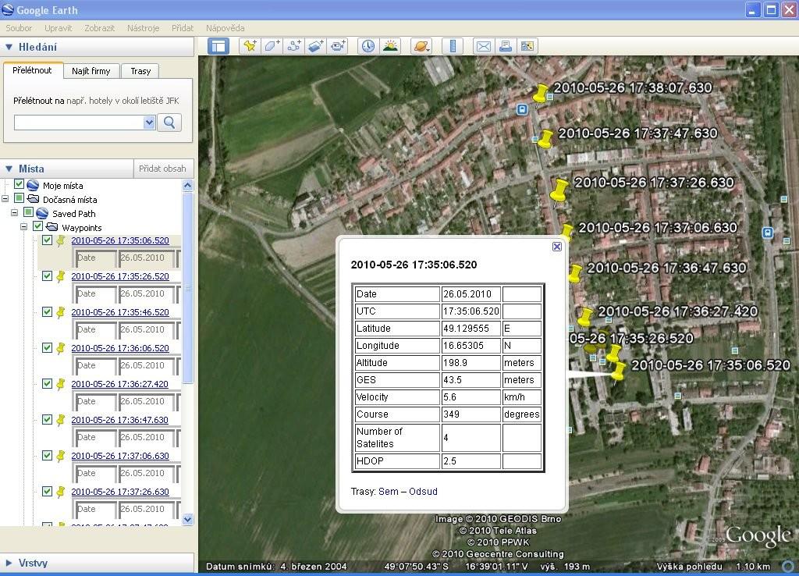Collapse the Hledání panel
The height and width of the screenshot is (576, 799).
(x=9, y=47)
